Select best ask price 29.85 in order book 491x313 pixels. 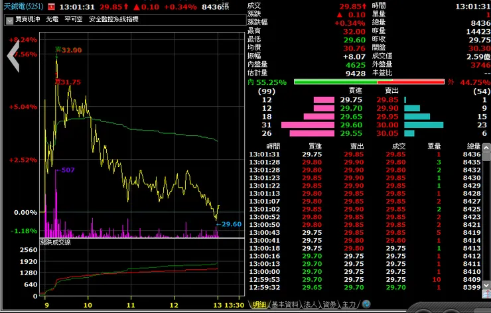click(387, 100)
